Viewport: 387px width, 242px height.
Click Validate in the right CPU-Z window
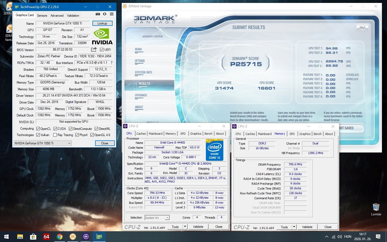pos(307,227)
